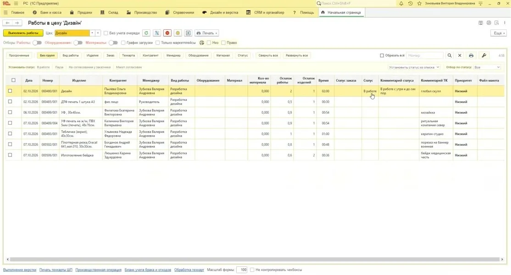Open the 'Печать техкарты ШП' link
Image resolution: width=511 pixels, height=275 pixels.
tap(56, 270)
